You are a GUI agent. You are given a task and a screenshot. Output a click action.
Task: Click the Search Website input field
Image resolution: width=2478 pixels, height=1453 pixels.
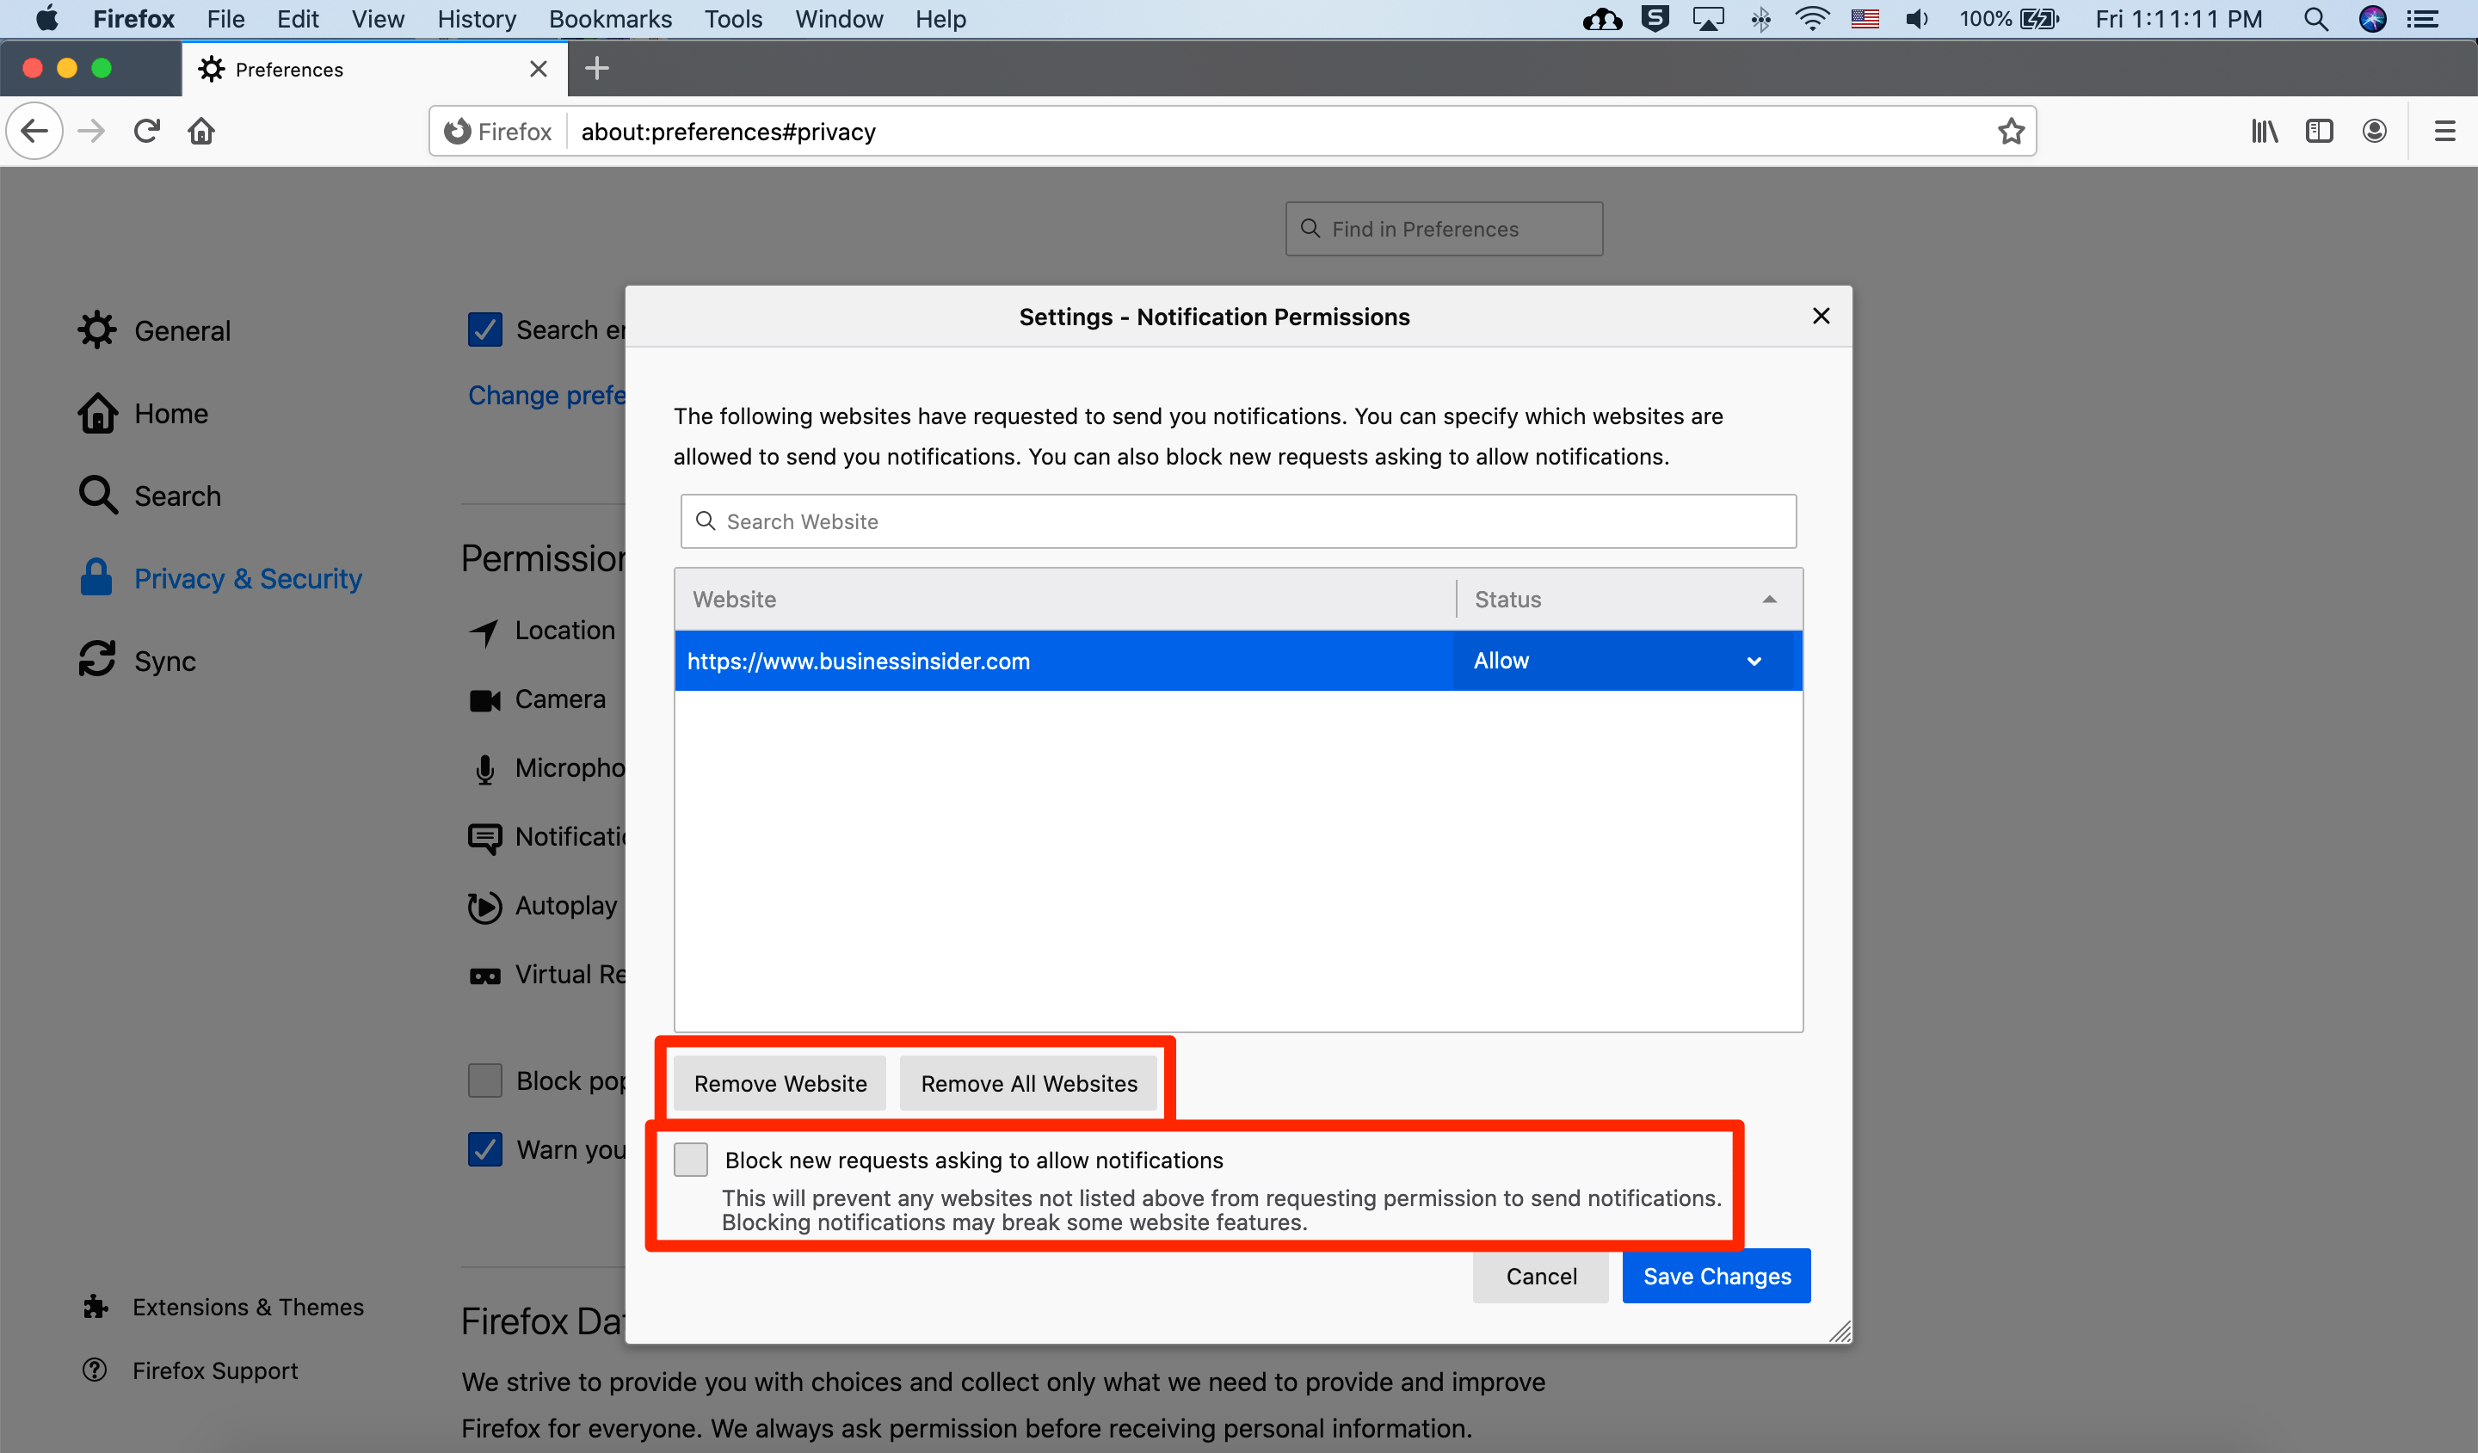[x=1238, y=521]
